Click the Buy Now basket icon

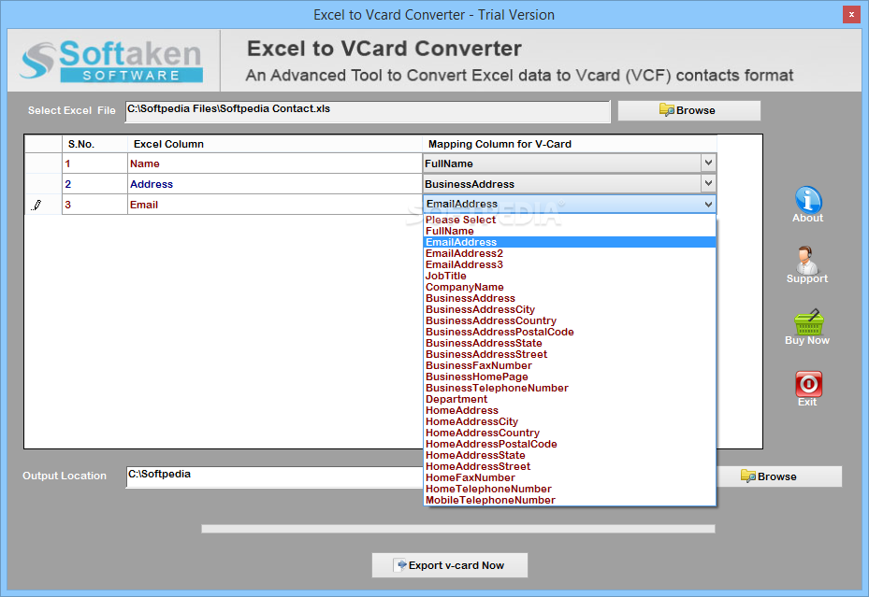pyautogui.click(x=808, y=322)
